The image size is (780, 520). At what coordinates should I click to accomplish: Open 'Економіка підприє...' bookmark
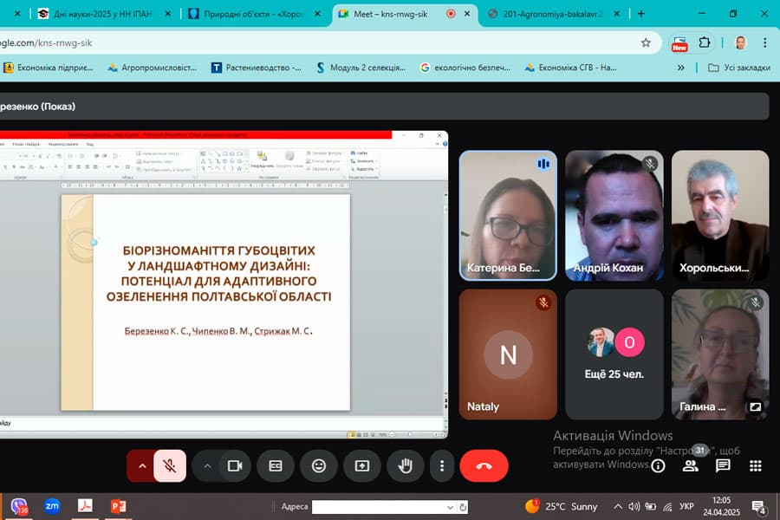[x=49, y=68]
